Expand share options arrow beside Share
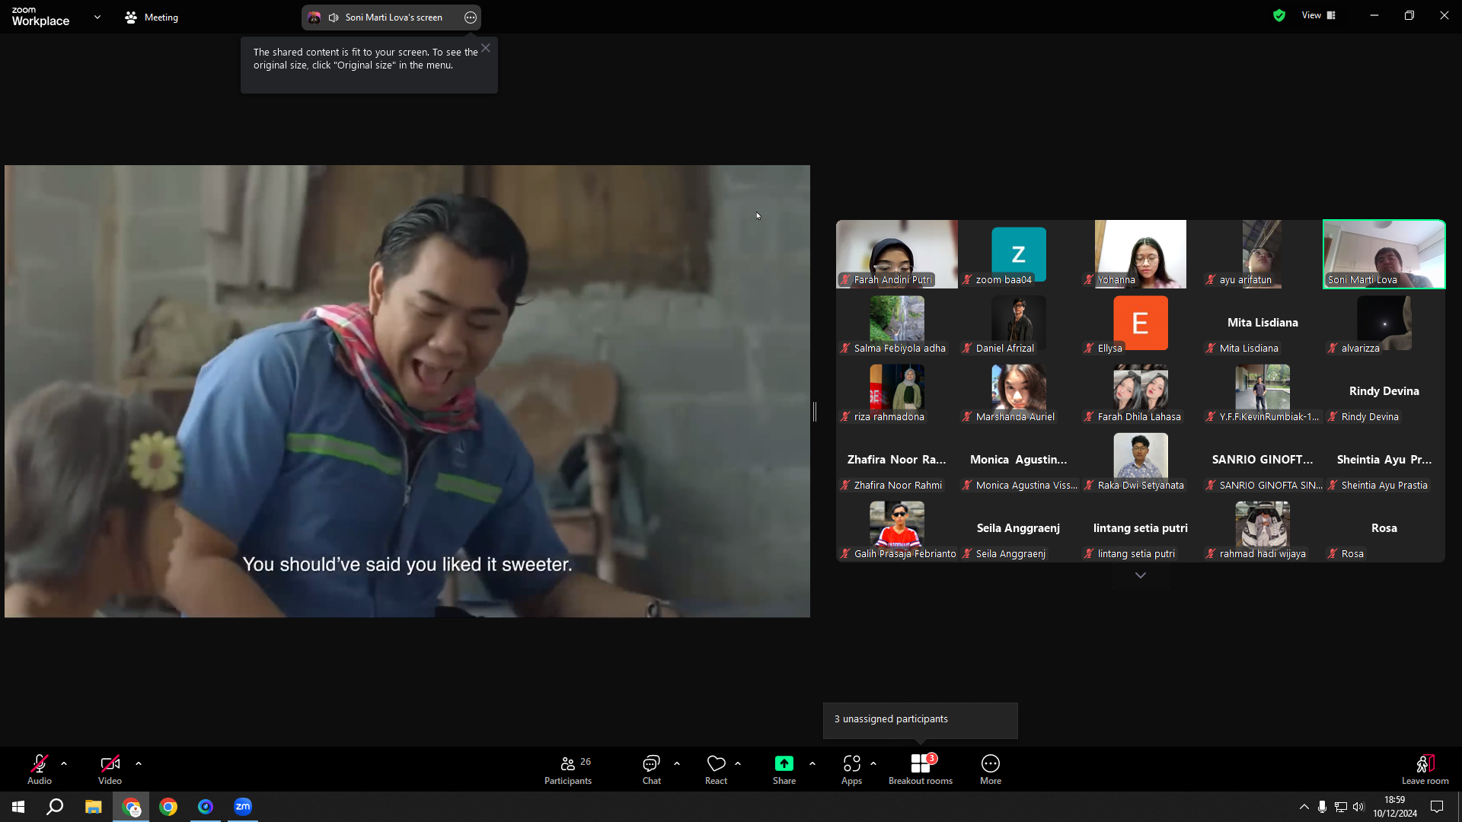1462x822 pixels. [x=812, y=763]
